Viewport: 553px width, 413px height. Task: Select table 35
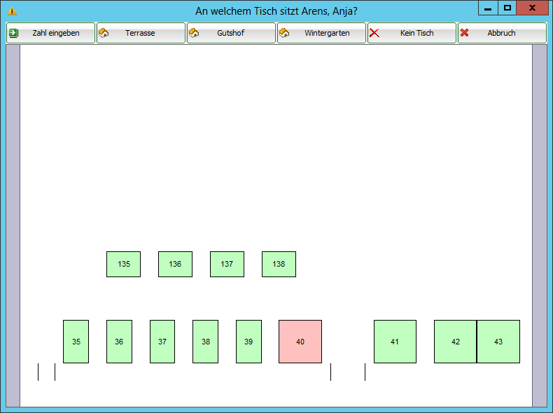76,342
